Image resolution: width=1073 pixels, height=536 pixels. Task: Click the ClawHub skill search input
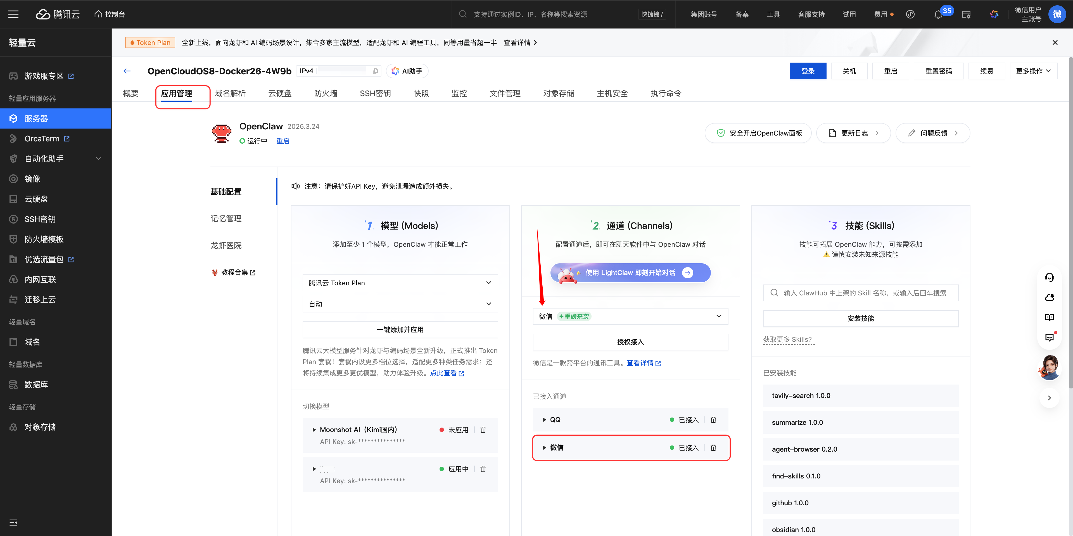861,293
